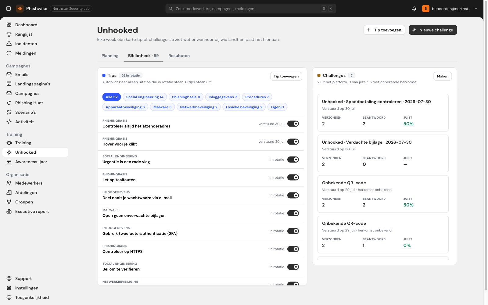Toggle 'Controleer altijd het afzenderadres' tip off

click(293, 124)
